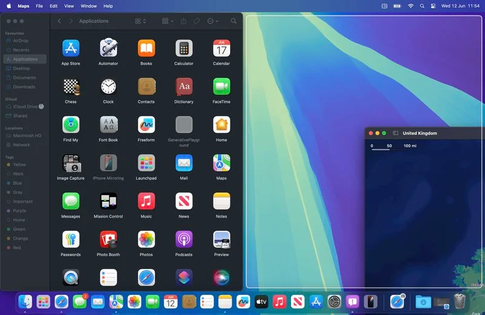Image resolution: width=485 pixels, height=315 pixels.
Task: Open the Freeform app icon
Action: 146,125
